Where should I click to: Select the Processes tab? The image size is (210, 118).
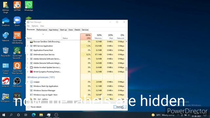click(31, 29)
